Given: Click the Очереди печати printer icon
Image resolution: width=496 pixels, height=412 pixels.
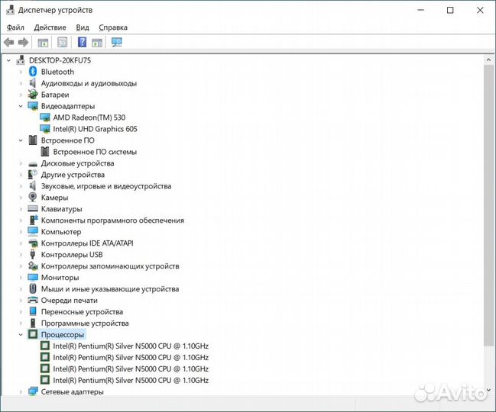Looking at the screenshot, I should click(33, 300).
